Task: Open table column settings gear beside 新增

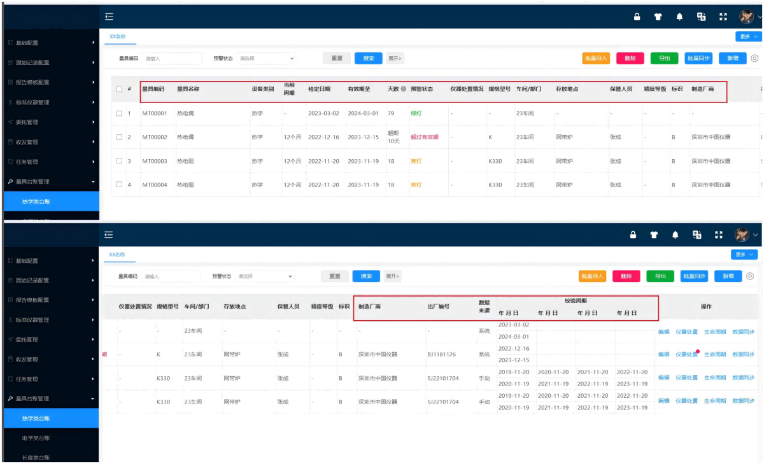Action: coord(755,57)
